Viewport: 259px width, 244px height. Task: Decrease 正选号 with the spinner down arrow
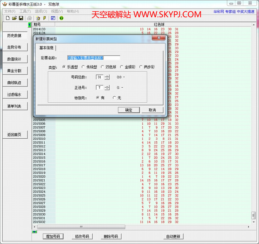coord(107,89)
